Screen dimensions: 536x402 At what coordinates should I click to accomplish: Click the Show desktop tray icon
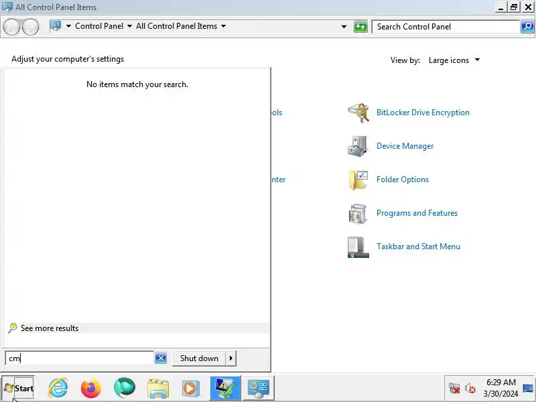(x=528, y=388)
